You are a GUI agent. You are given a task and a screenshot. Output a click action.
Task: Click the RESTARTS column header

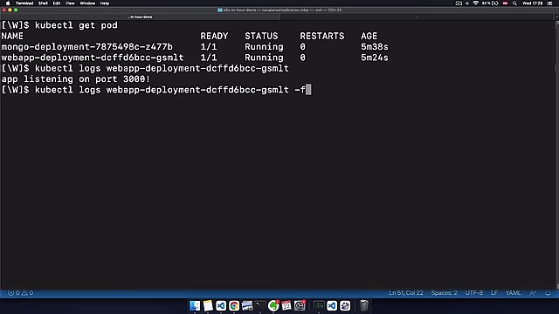(322, 37)
